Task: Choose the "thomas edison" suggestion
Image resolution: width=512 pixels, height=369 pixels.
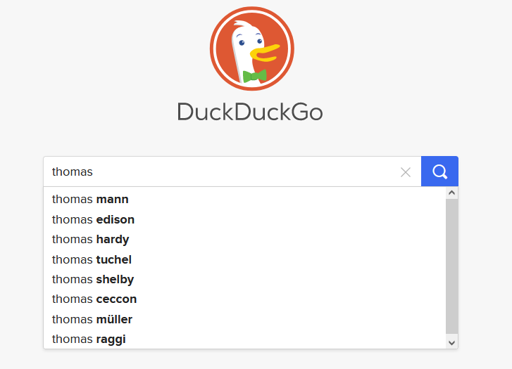Action: 93,219
